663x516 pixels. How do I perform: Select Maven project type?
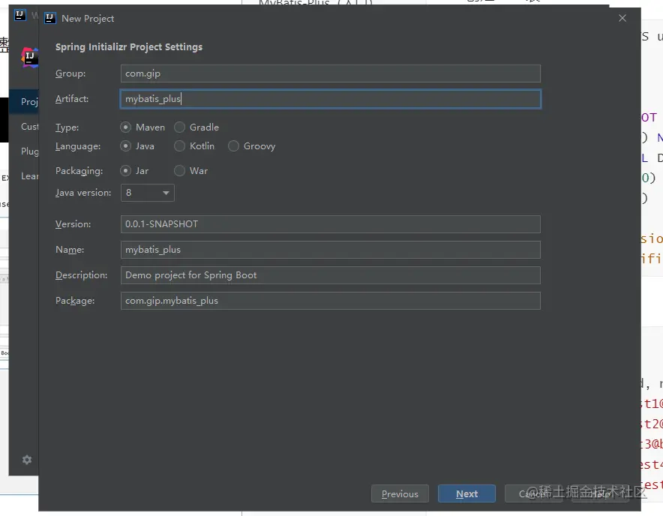[143, 127]
